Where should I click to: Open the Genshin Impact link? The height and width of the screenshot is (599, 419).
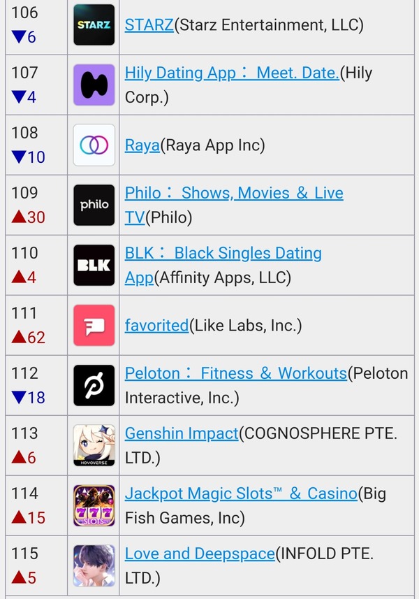(x=182, y=433)
